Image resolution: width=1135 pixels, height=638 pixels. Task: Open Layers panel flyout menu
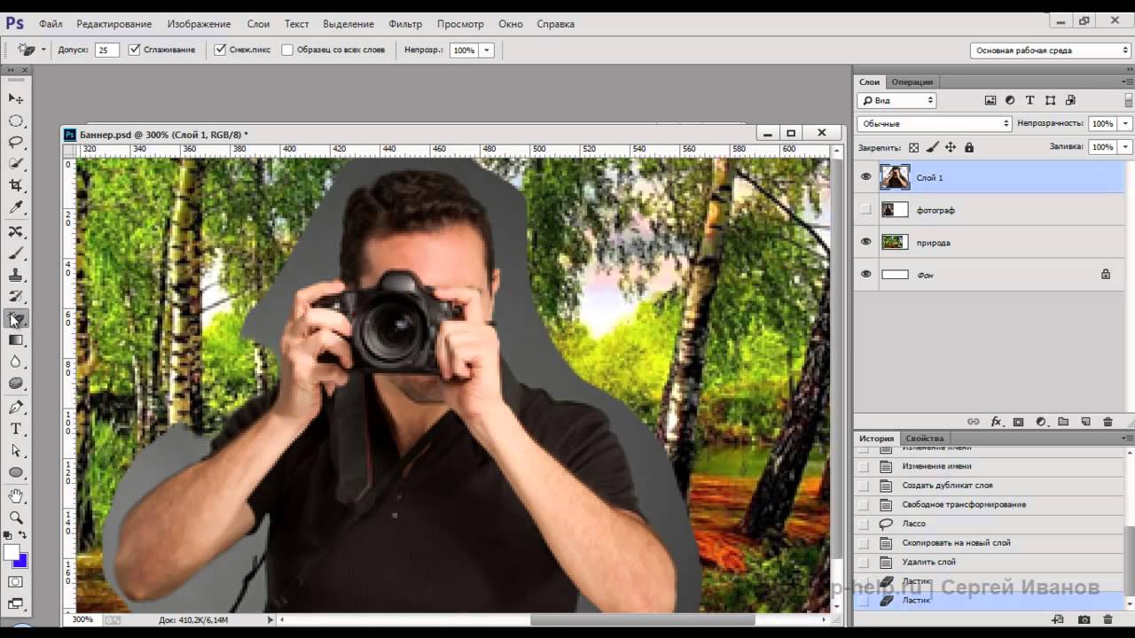(1128, 82)
